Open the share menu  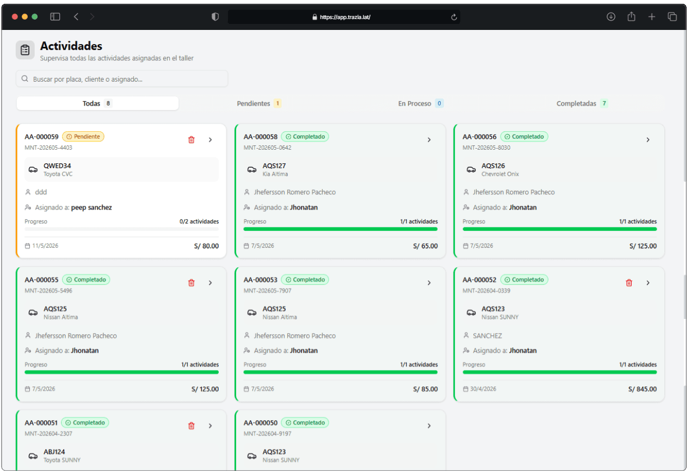coord(631,17)
